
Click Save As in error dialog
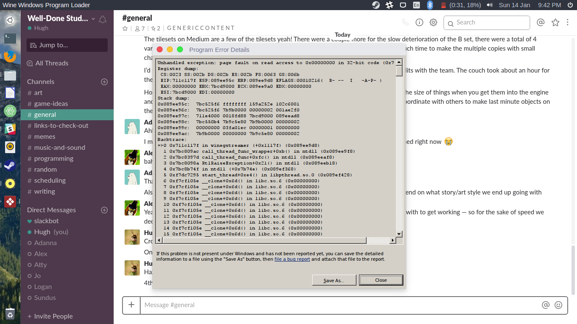pos(334,280)
